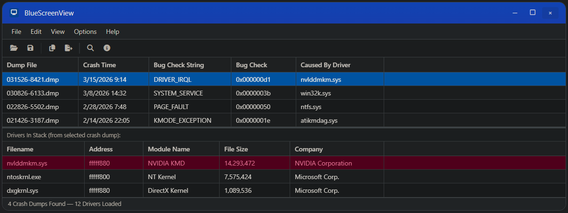Click file size 1,089,536
Screen dimensions: 568x213
[x=238, y=190]
